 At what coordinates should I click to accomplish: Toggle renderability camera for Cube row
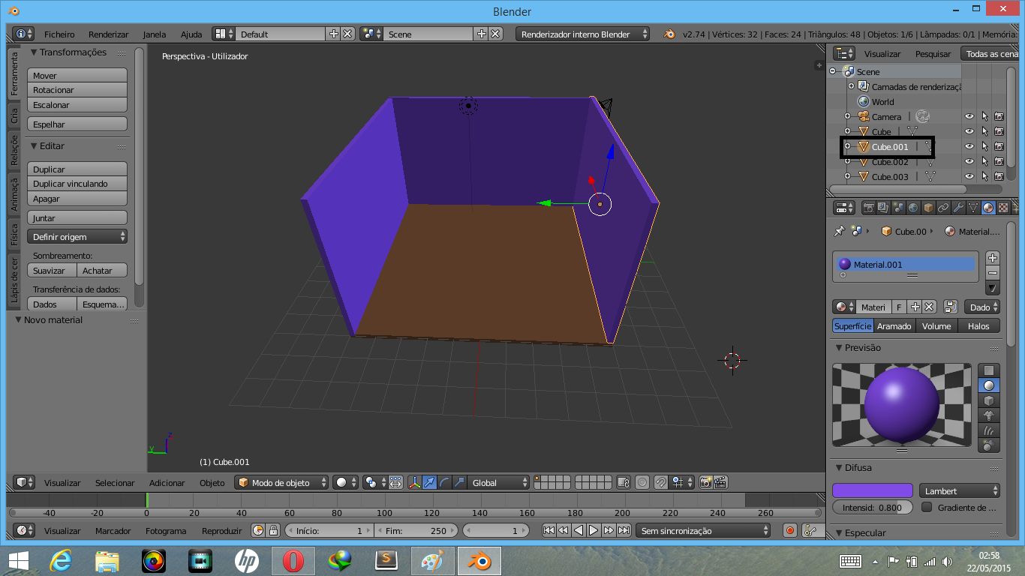coord(999,132)
